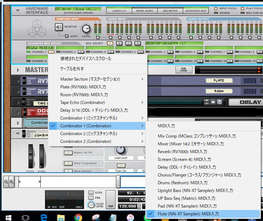Expand the Combinator mix channel device

(18, 123)
